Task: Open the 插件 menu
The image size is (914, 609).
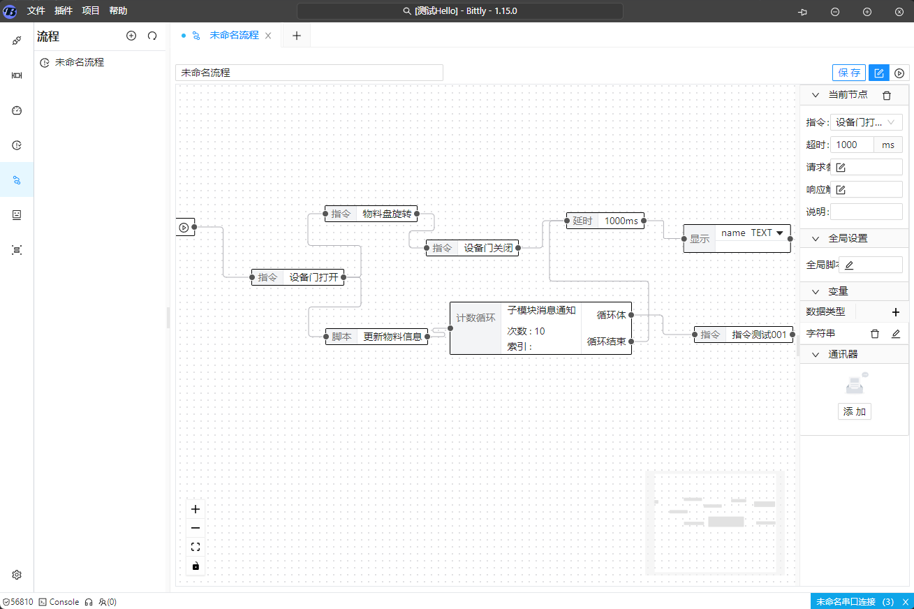Action: pyautogui.click(x=64, y=10)
